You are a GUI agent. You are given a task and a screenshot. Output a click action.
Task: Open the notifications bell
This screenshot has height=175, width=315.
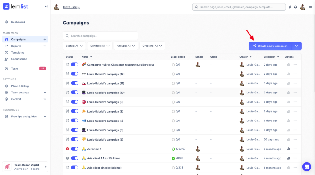tap(295, 7)
